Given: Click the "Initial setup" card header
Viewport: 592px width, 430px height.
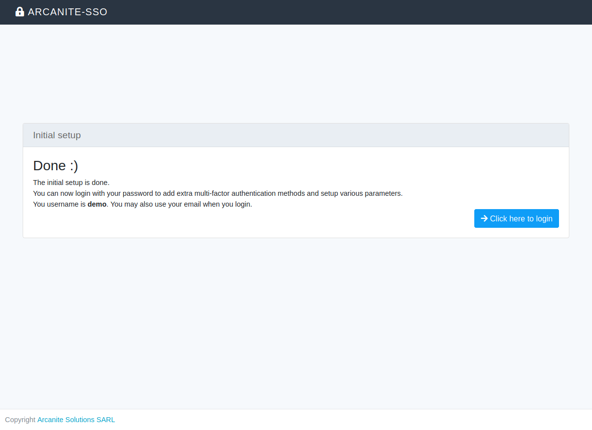Looking at the screenshot, I should [296, 135].
